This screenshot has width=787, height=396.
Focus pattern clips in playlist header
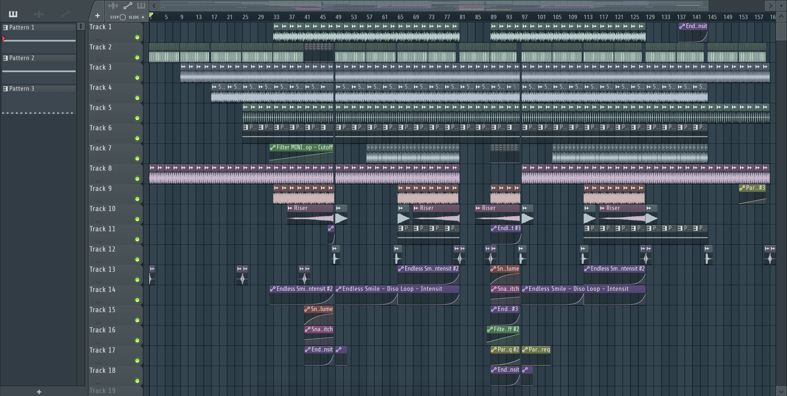coord(141,5)
